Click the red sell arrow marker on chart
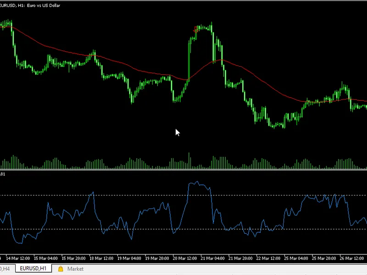Screen dimensions: 367x275 click(x=196, y=29)
